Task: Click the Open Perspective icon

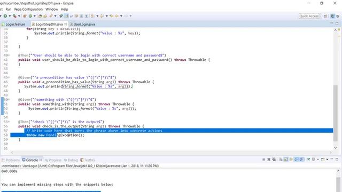Action: click(x=325, y=16)
